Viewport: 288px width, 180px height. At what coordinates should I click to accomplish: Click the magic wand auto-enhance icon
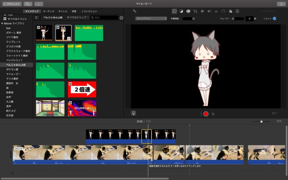[134, 11]
